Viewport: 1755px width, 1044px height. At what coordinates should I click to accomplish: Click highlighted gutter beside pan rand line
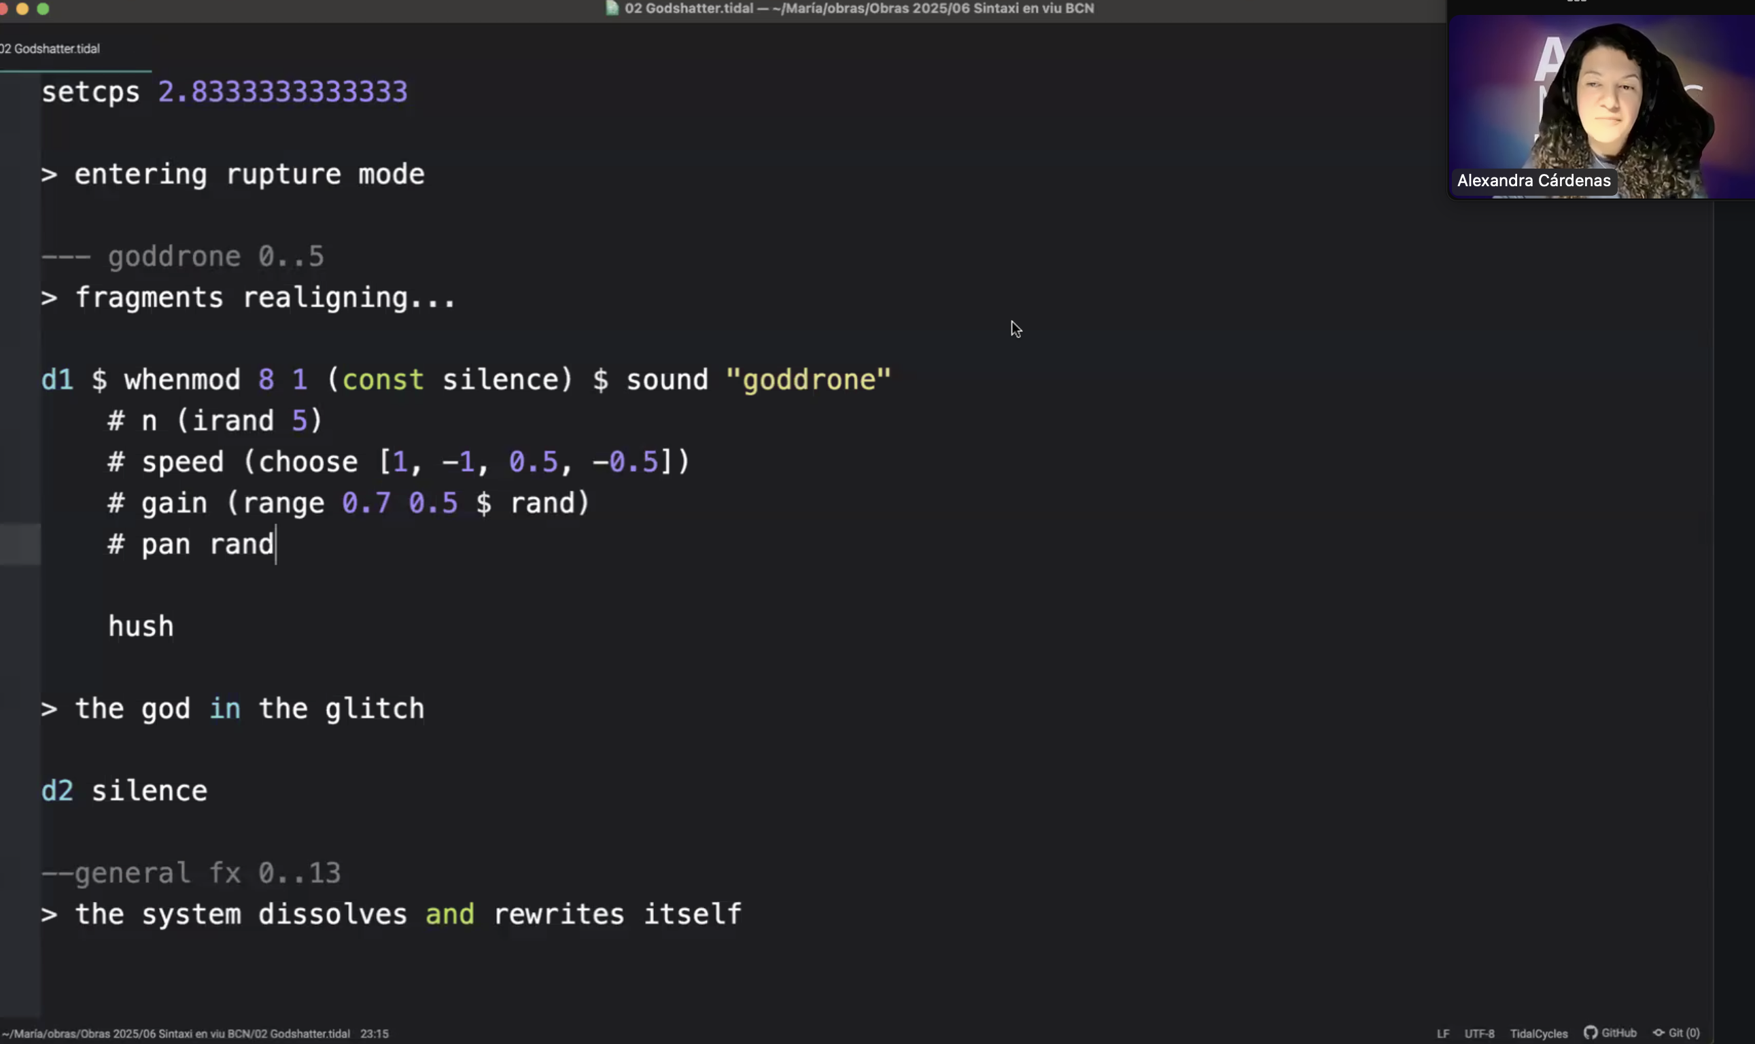click(20, 544)
